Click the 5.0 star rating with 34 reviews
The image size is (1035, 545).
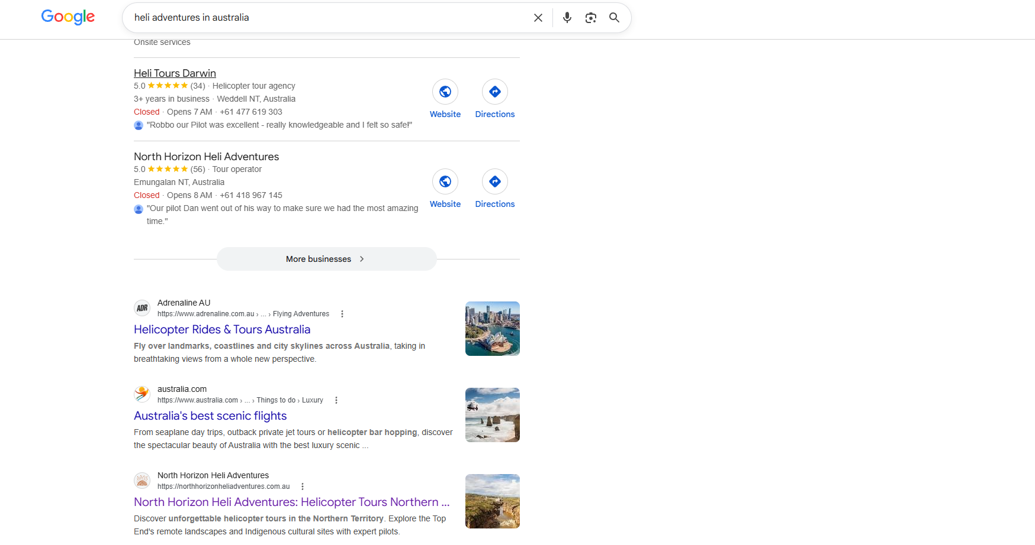[x=169, y=86]
